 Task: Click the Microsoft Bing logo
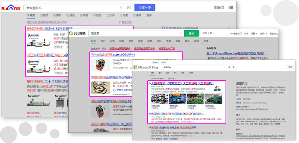click(150, 67)
